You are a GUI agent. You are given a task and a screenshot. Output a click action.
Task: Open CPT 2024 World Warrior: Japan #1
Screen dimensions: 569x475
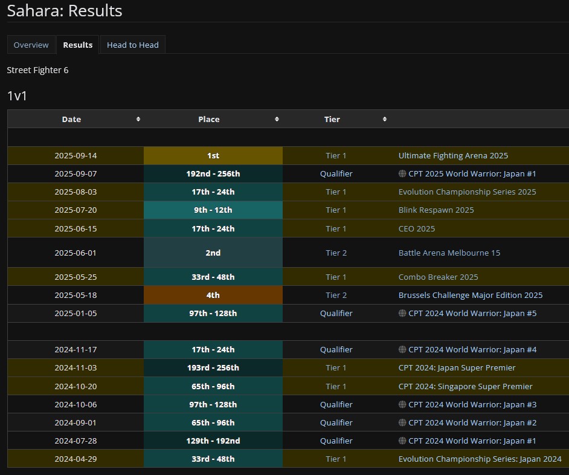[x=472, y=441]
